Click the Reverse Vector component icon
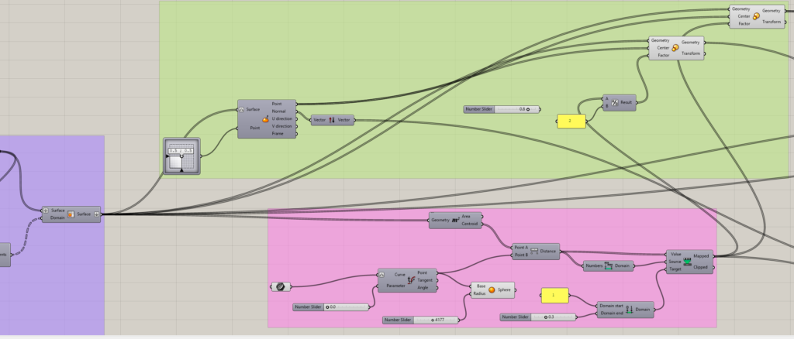The height and width of the screenshot is (339, 794). [333, 120]
